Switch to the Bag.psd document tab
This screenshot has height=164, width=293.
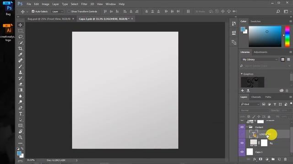point(49,19)
